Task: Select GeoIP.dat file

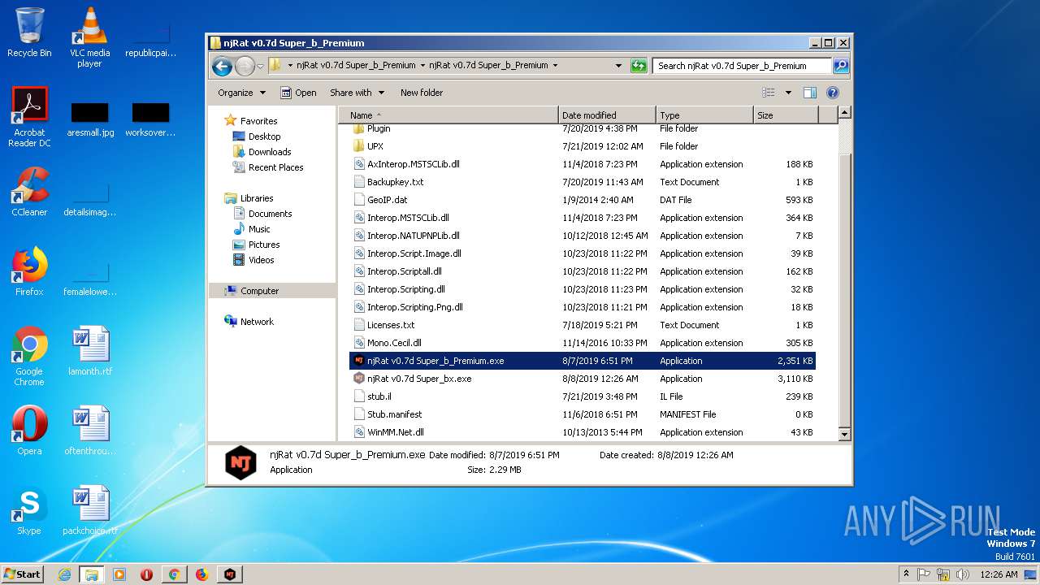Action: 583,200
